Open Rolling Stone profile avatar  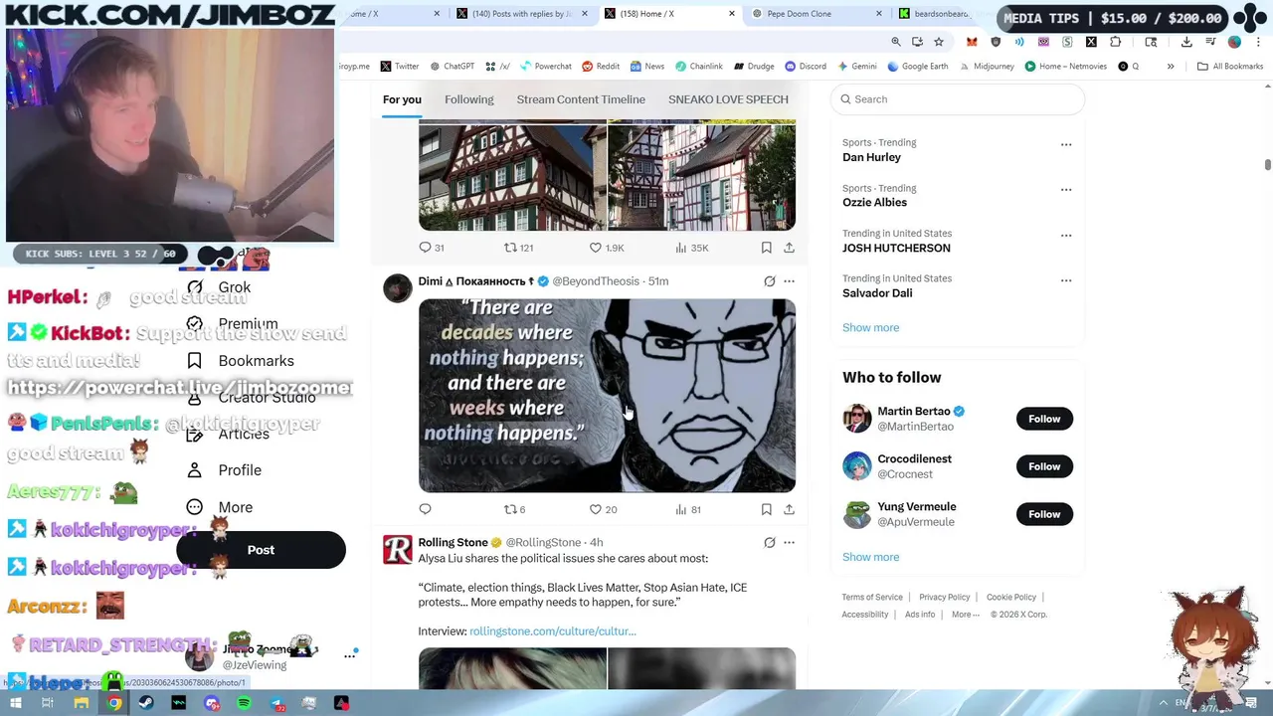pyautogui.click(x=398, y=549)
